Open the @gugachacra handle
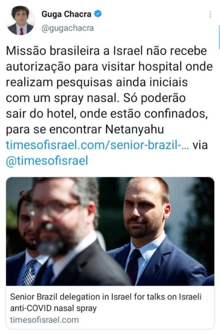The image size is (220, 333). click(x=68, y=28)
